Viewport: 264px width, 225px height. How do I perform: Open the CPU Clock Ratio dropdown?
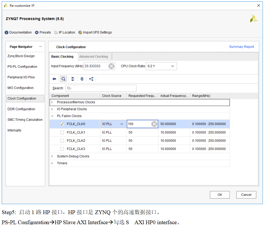[161, 66]
